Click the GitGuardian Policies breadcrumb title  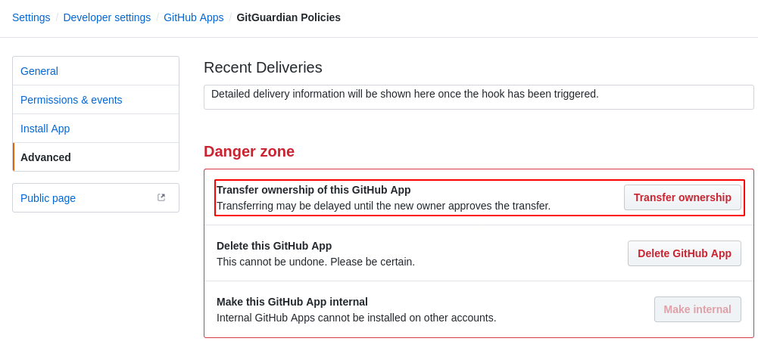coord(289,17)
